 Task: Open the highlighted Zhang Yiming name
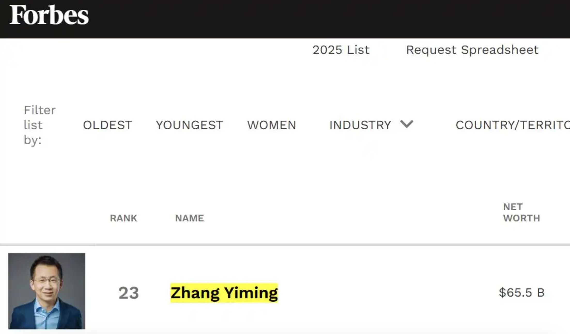224,293
